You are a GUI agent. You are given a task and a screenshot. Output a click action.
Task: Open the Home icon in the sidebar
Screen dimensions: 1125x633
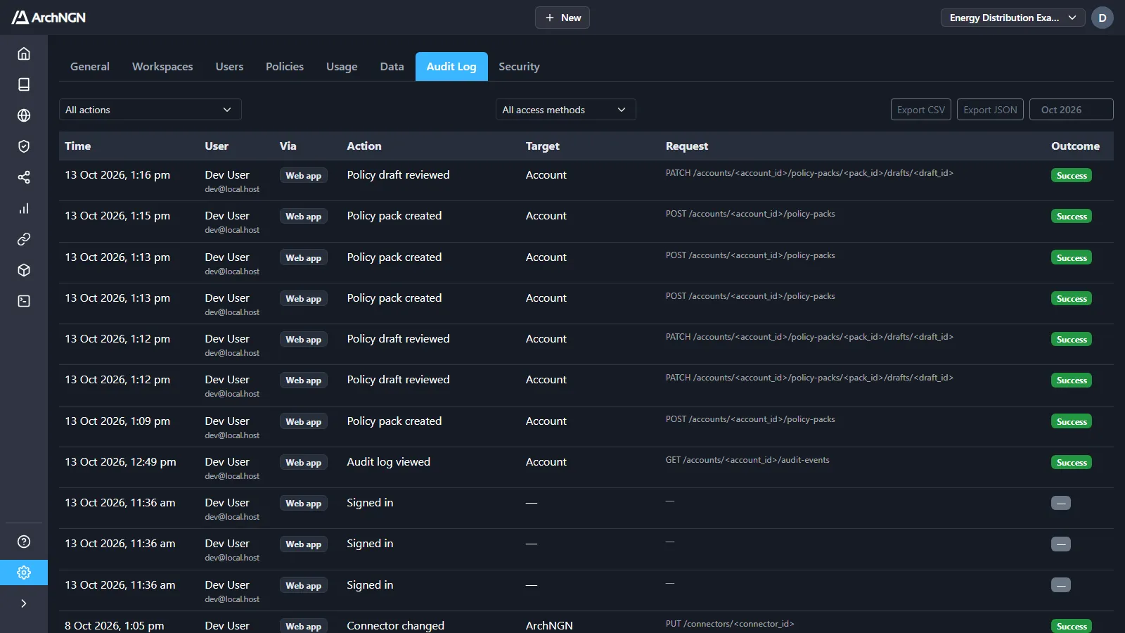tap(24, 53)
